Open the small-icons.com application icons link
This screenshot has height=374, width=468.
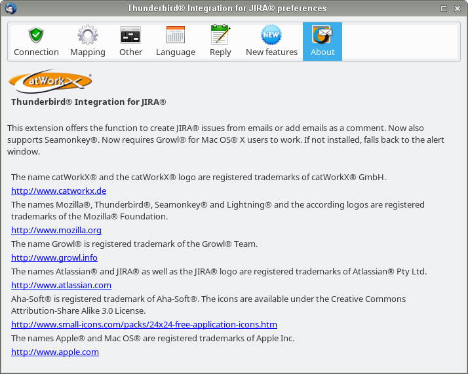point(144,324)
